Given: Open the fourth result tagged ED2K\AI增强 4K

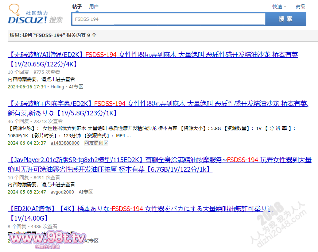Looking at the screenshot, I should tap(140, 213).
